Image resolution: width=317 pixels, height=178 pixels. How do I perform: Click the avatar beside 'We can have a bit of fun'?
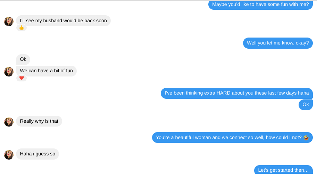(x=9, y=72)
